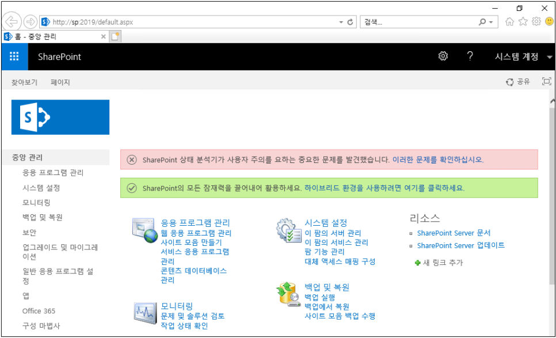
Task: Click the search magnifier icon
Action: (482, 22)
